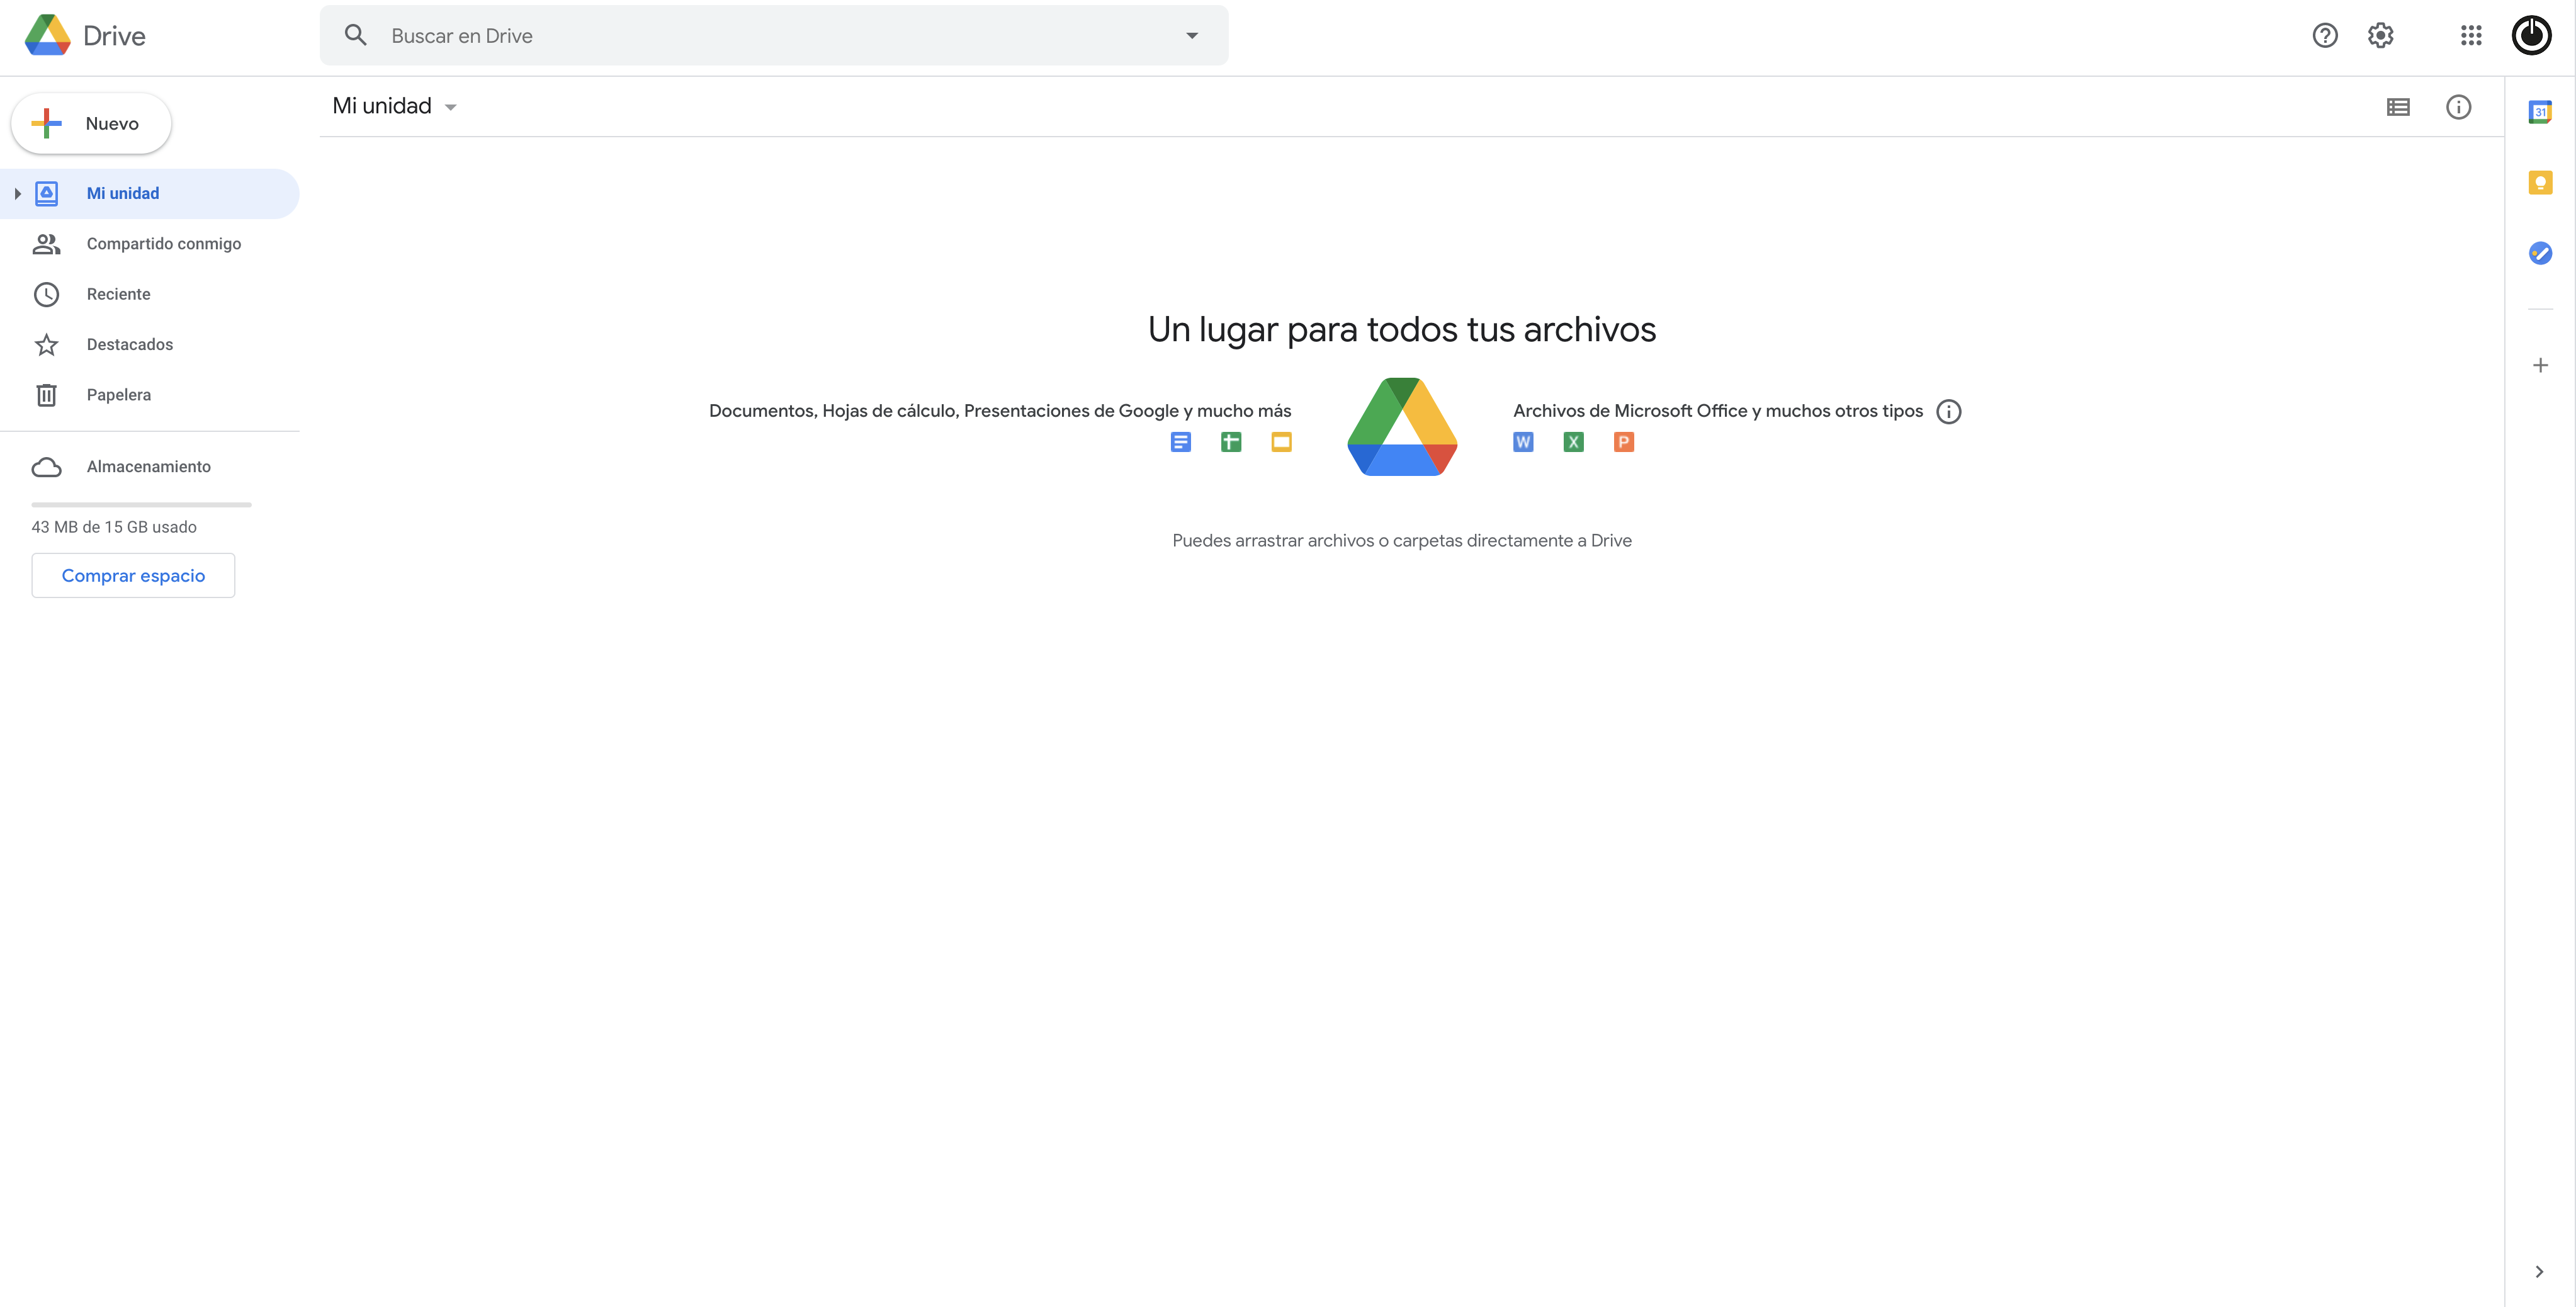Click Comprar espacio button
Screen dimensions: 2576x1307
tap(133, 576)
